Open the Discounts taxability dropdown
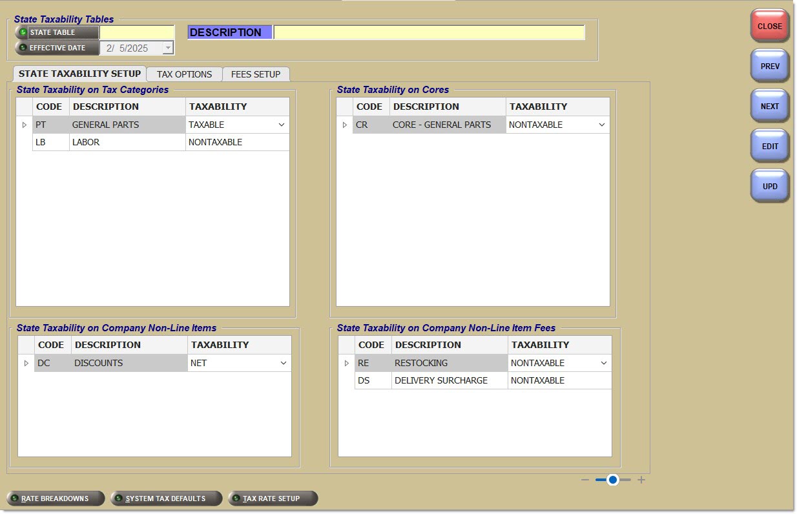The width and height of the screenshot is (797, 514). (x=284, y=363)
